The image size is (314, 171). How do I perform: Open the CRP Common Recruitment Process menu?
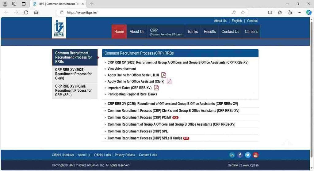[x=166, y=32]
